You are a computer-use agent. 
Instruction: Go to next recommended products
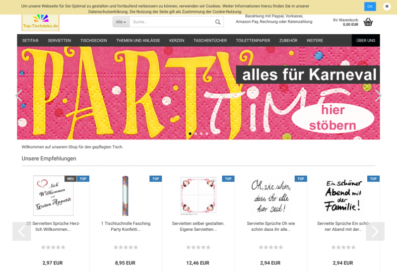375,231
